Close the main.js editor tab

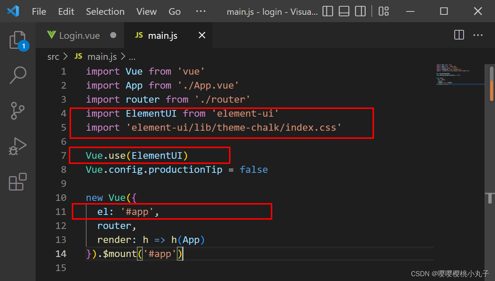click(202, 35)
